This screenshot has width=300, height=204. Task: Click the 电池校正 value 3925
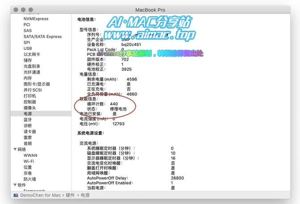[126, 69]
